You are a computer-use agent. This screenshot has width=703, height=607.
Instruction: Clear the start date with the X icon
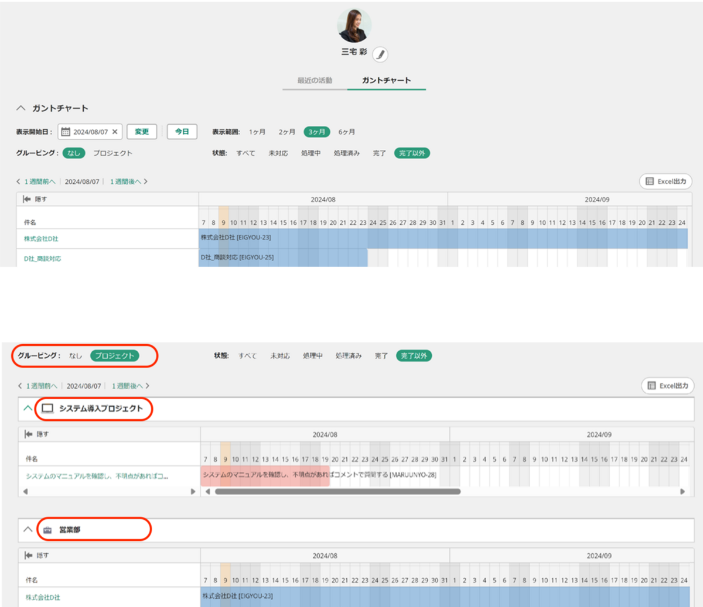115,132
